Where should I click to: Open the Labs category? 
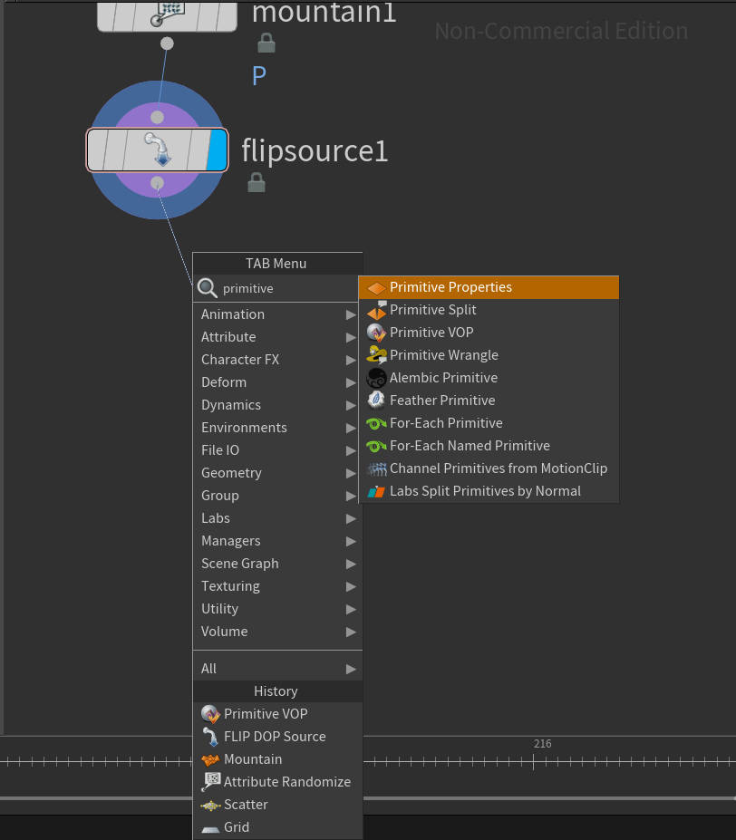click(x=277, y=518)
